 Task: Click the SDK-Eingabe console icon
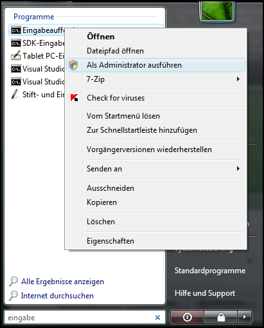point(16,43)
